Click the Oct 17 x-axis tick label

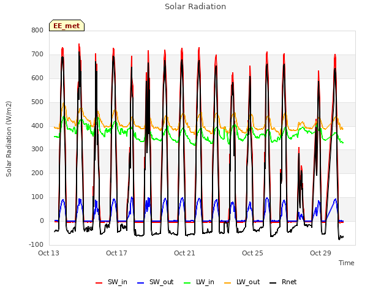(x=117, y=253)
